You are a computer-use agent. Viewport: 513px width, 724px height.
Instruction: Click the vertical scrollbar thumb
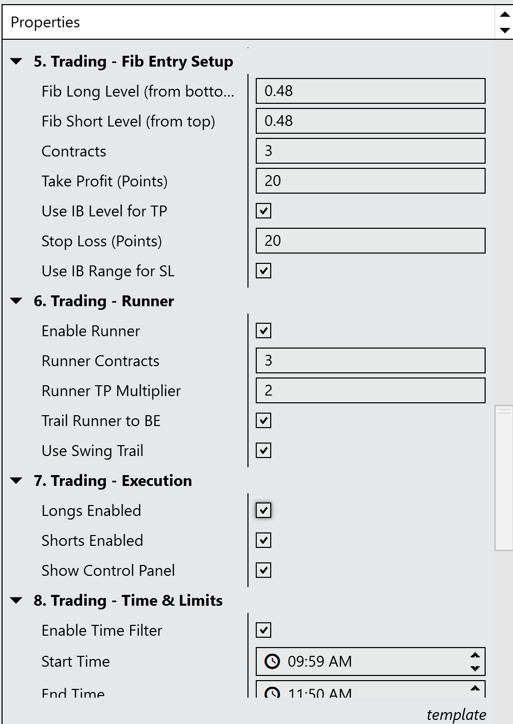pos(504,478)
